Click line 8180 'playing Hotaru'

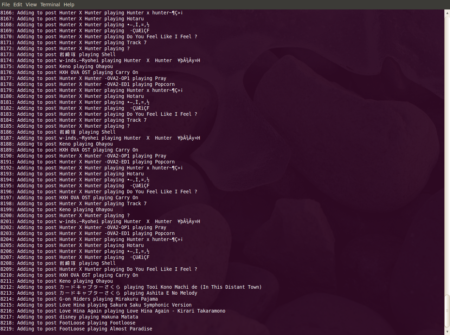pyautogui.click(x=124, y=96)
